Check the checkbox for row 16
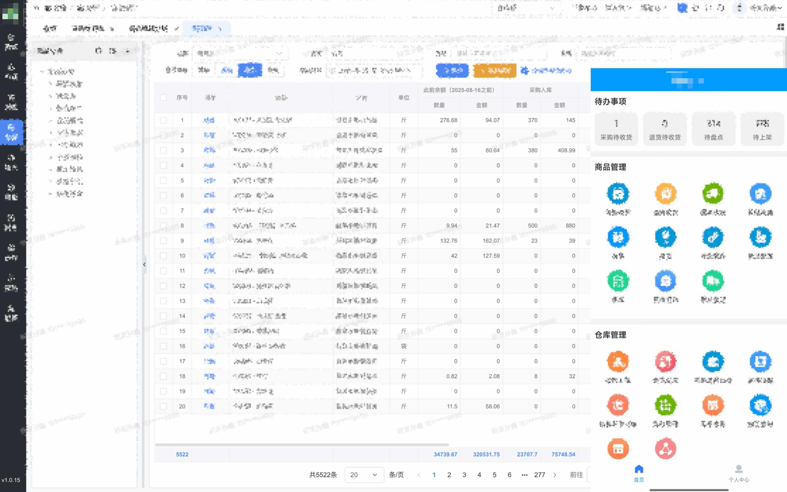Image resolution: width=787 pixels, height=492 pixels. pyautogui.click(x=163, y=346)
